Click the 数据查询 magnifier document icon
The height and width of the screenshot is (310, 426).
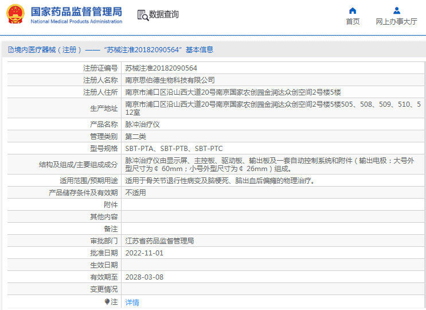pyautogui.click(x=142, y=15)
